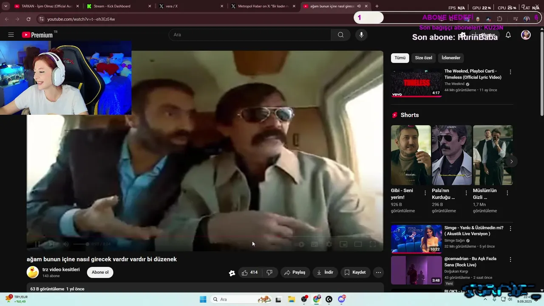This screenshot has width=544, height=306.
Task: Switch to vera / X browser tab
Action: [190, 6]
